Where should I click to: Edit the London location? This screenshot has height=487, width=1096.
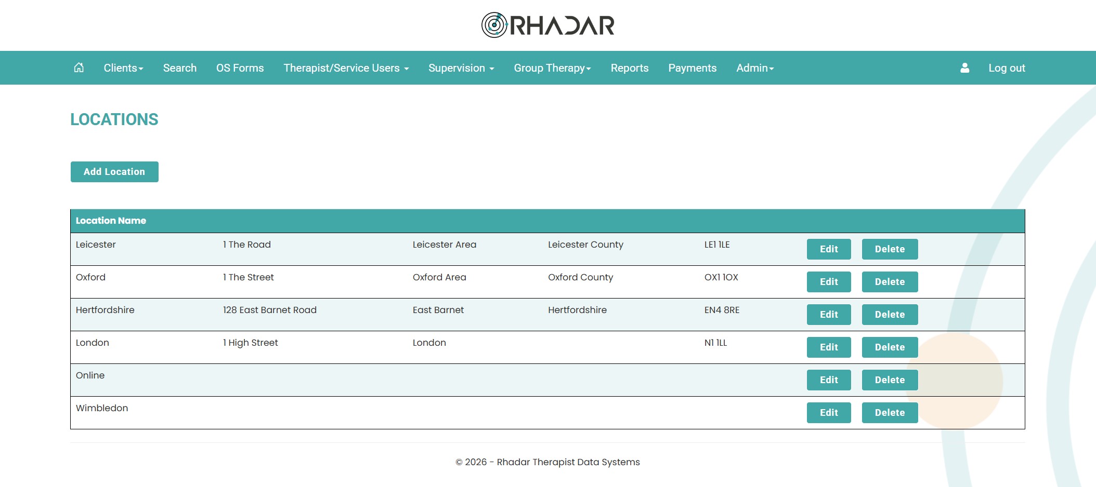[x=829, y=347]
